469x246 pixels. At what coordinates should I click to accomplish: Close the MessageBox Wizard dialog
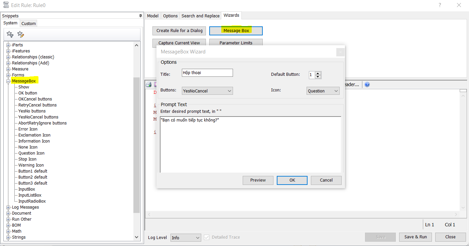(x=340, y=52)
